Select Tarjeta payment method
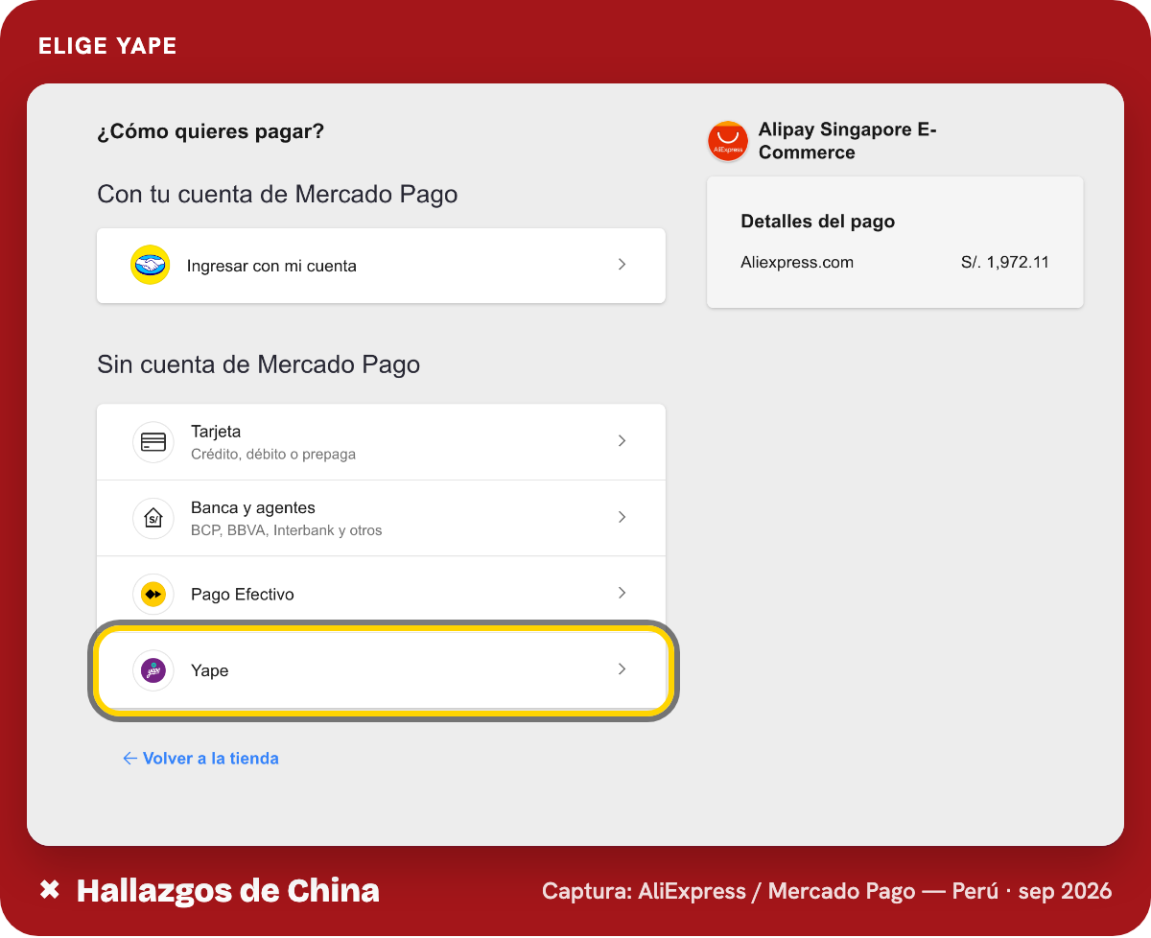Screen dimensions: 1151x938 [x=381, y=442]
